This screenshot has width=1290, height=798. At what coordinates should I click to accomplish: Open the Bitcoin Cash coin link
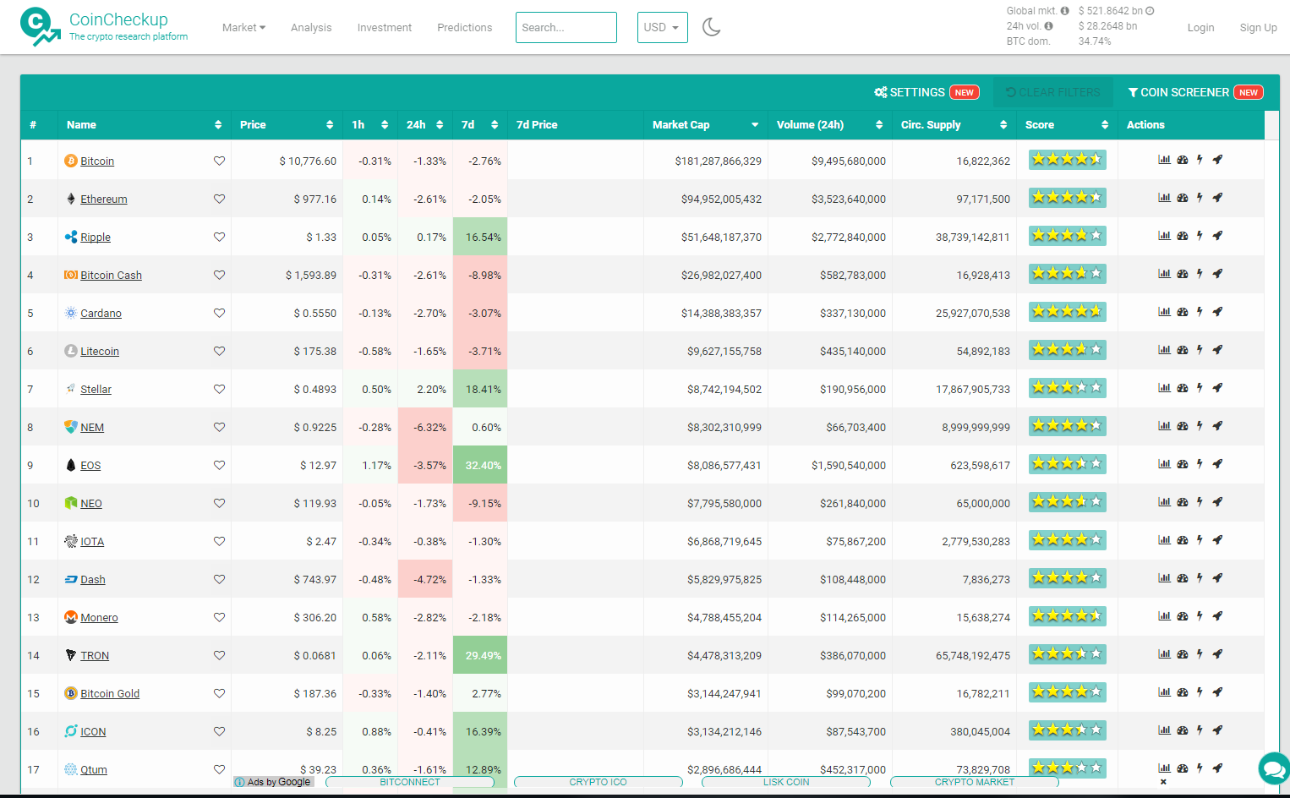coord(111,275)
